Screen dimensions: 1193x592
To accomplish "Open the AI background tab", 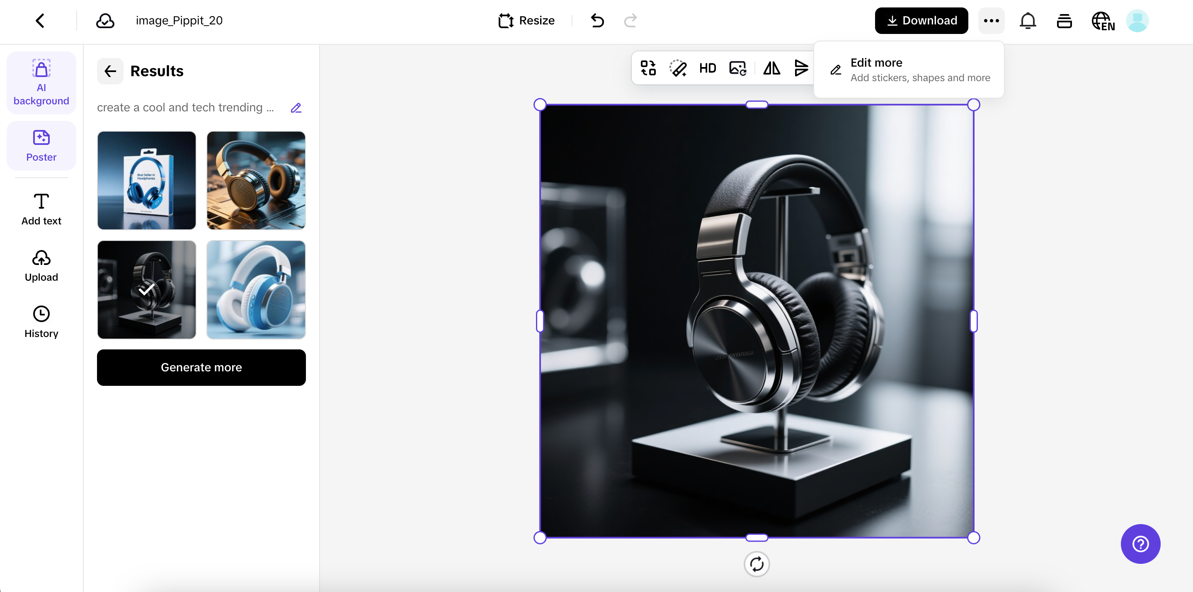I will point(41,83).
